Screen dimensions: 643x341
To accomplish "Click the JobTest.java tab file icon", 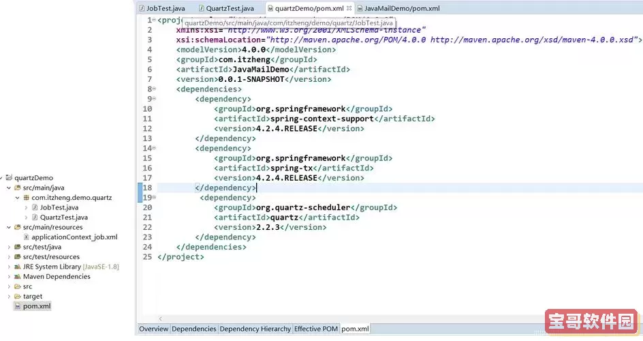I will (142, 8).
